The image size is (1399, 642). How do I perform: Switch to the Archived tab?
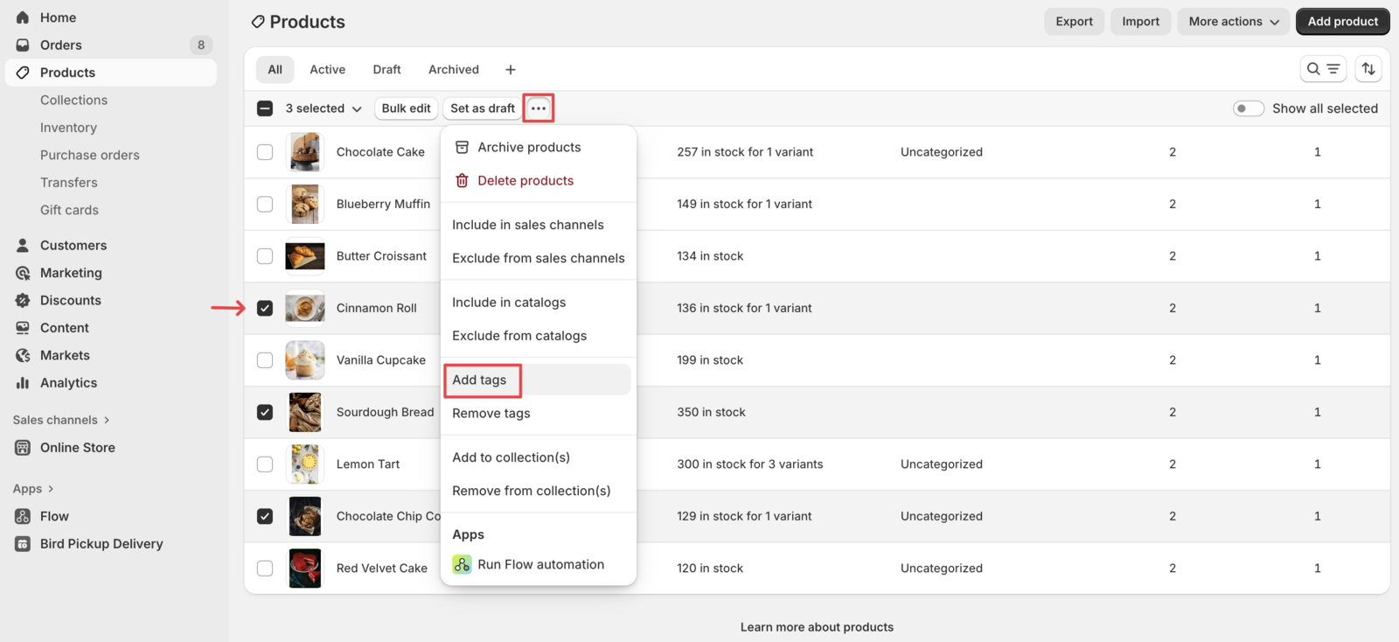point(454,70)
